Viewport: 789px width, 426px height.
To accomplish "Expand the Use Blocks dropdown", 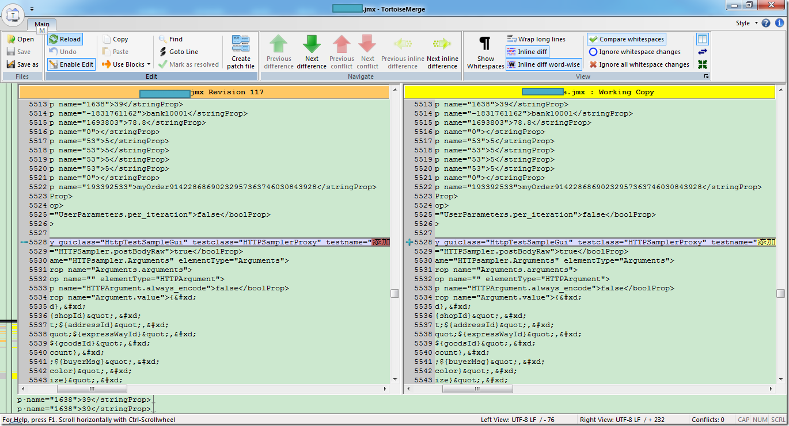I will (x=149, y=64).
